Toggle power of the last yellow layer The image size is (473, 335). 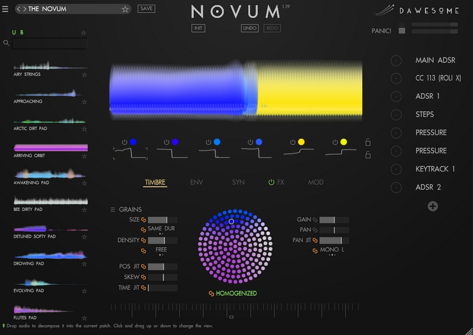[x=335, y=142]
